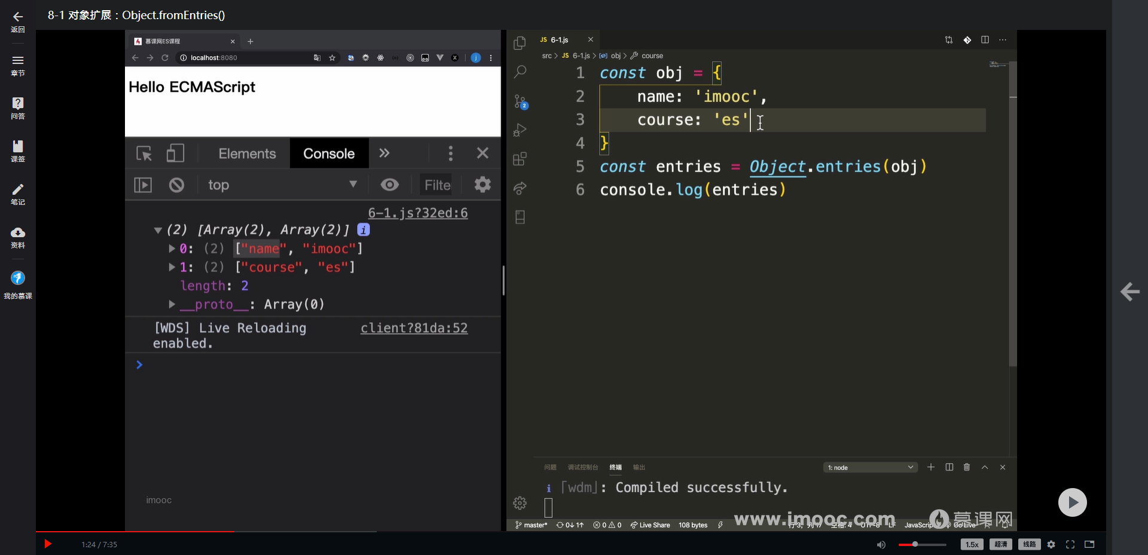Expand array item 0 ["name", "imooc"]
This screenshot has height=555, width=1148.
coord(172,249)
